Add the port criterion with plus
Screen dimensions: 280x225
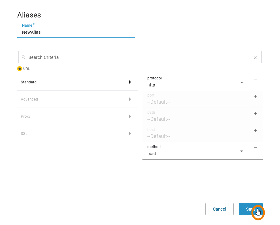coord(255,96)
